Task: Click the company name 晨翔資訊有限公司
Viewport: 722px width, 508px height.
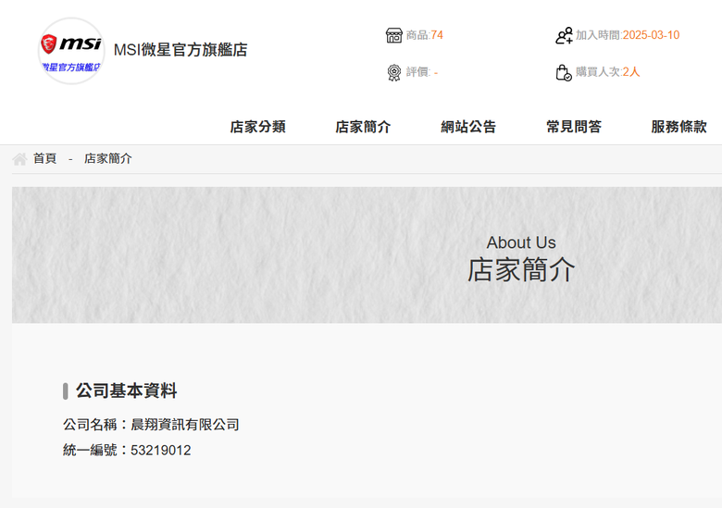Action: point(185,424)
